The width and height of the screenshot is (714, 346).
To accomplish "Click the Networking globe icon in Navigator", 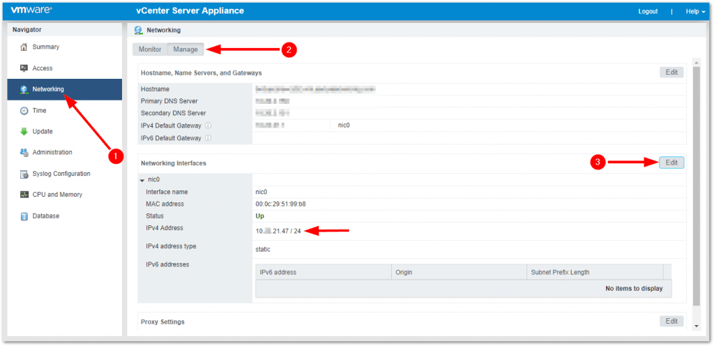I will [x=24, y=89].
